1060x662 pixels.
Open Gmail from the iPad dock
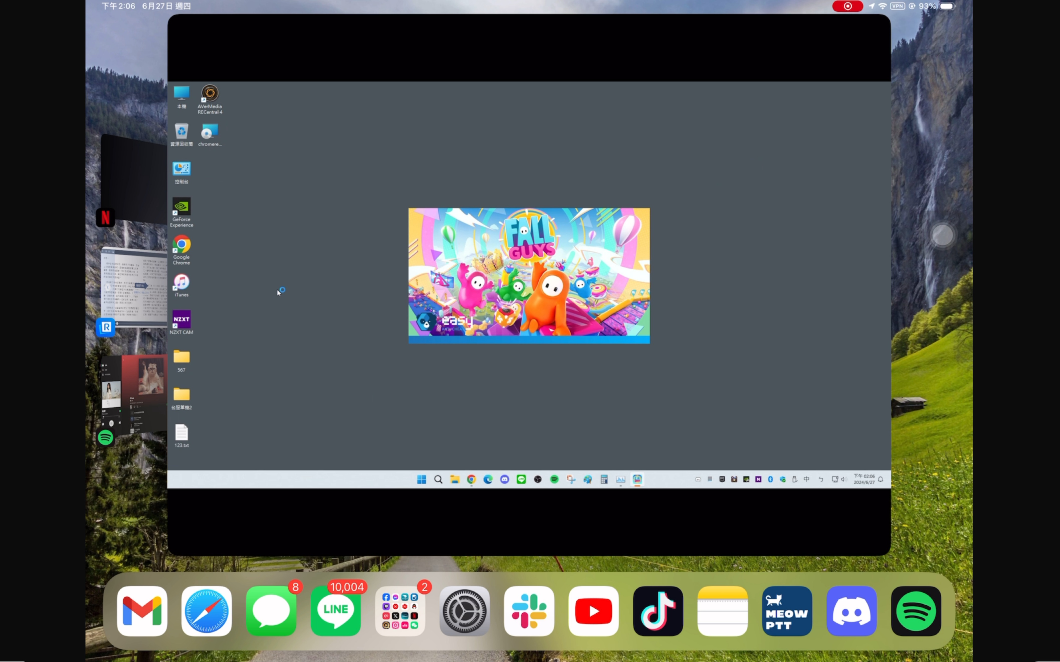click(x=142, y=611)
